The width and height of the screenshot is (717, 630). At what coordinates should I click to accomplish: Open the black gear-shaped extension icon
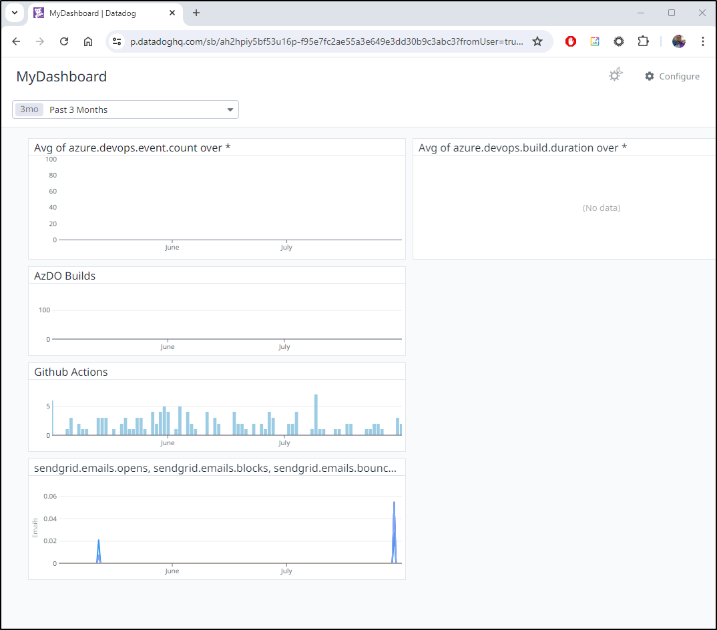[619, 41]
